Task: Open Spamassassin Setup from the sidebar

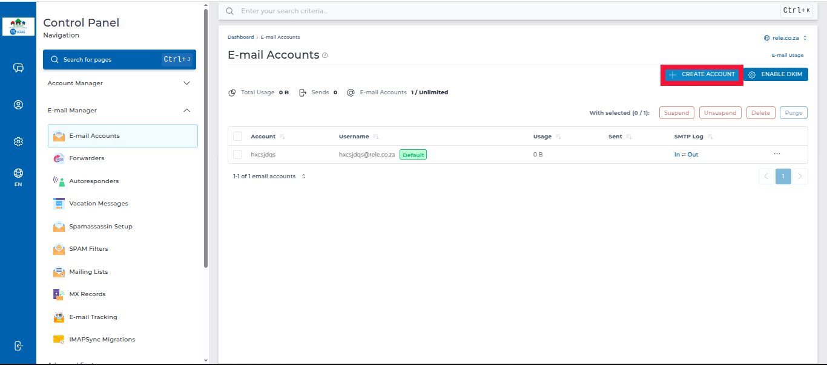Action: click(x=100, y=227)
